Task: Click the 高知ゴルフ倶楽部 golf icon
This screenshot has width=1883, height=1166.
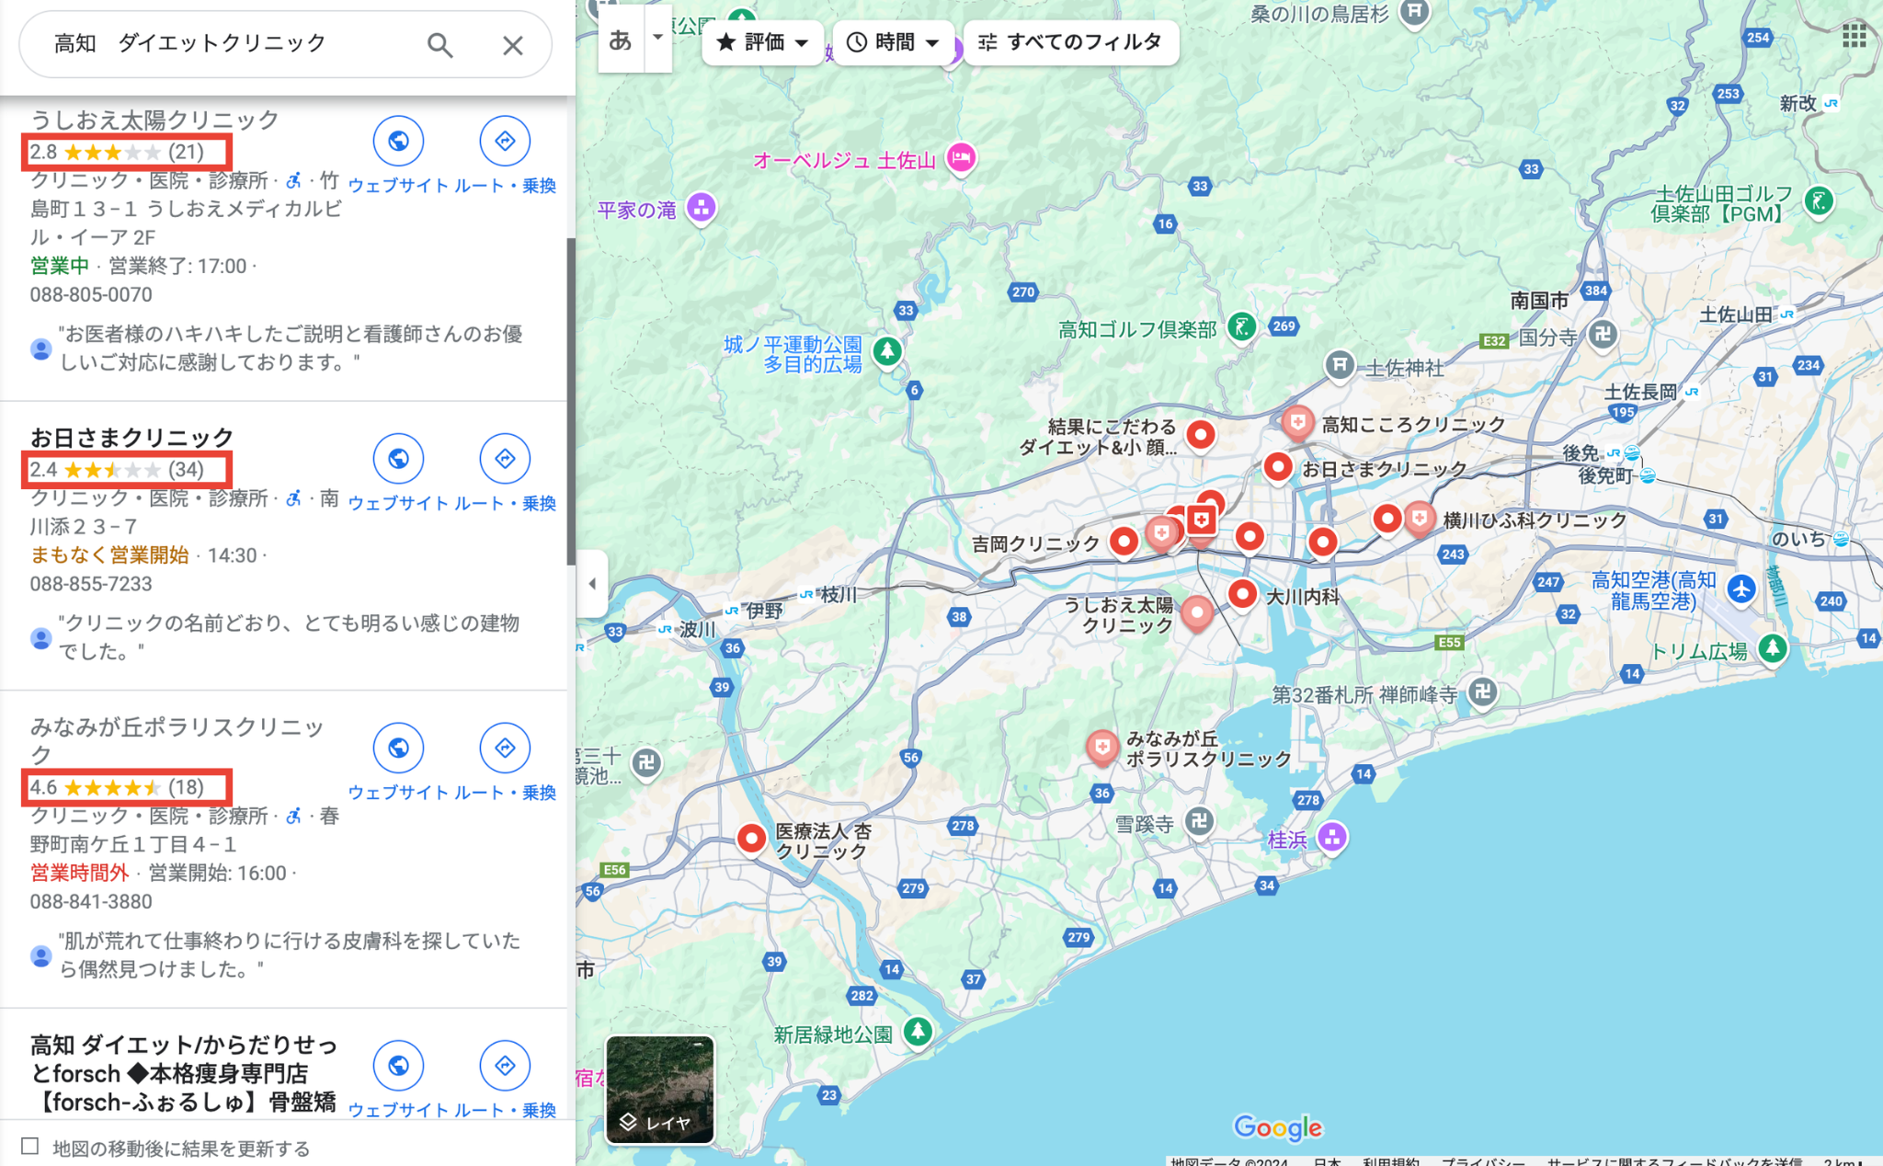Action: [1242, 326]
